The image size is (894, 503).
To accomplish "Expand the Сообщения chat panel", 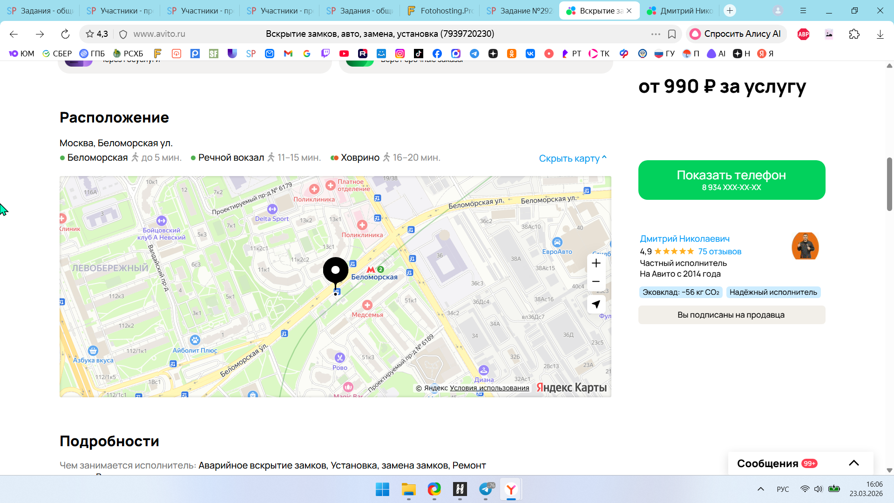I will [x=853, y=463].
